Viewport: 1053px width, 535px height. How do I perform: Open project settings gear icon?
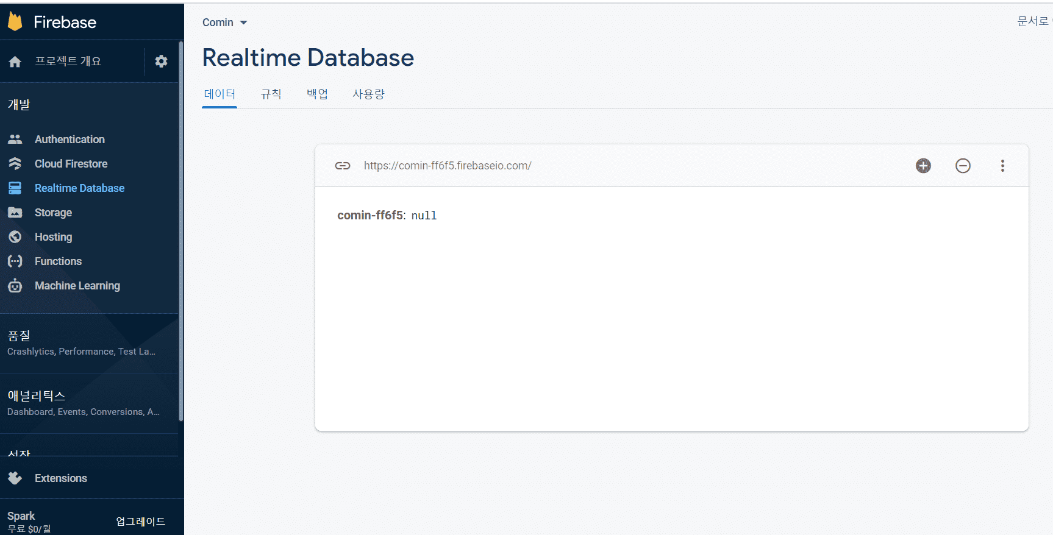(x=161, y=61)
